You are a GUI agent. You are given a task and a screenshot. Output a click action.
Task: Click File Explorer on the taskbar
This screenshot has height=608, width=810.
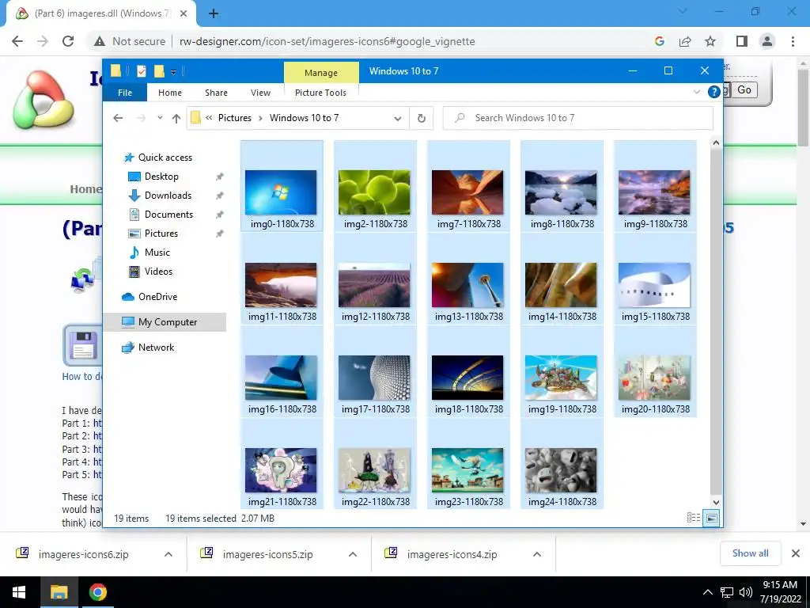(59, 592)
